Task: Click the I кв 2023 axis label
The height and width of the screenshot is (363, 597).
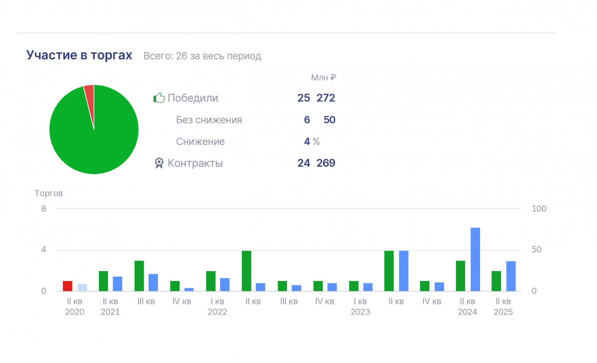Action: click(361, 307)
